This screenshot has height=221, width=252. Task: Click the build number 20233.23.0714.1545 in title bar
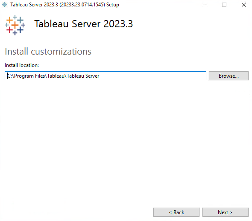(82, 5)
